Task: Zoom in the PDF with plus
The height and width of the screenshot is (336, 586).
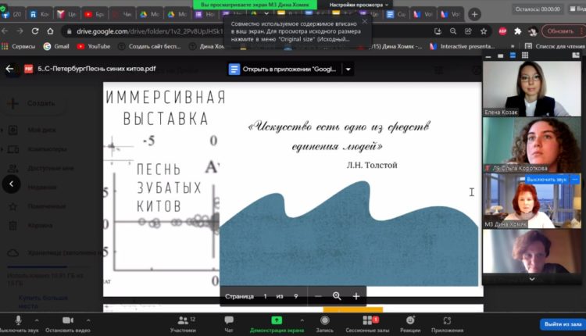Action: pyautogui.click(x=356, y=296)
